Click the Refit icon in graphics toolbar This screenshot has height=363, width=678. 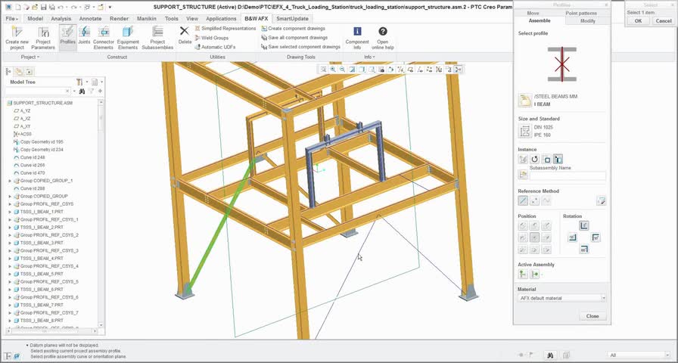(323, 69)
